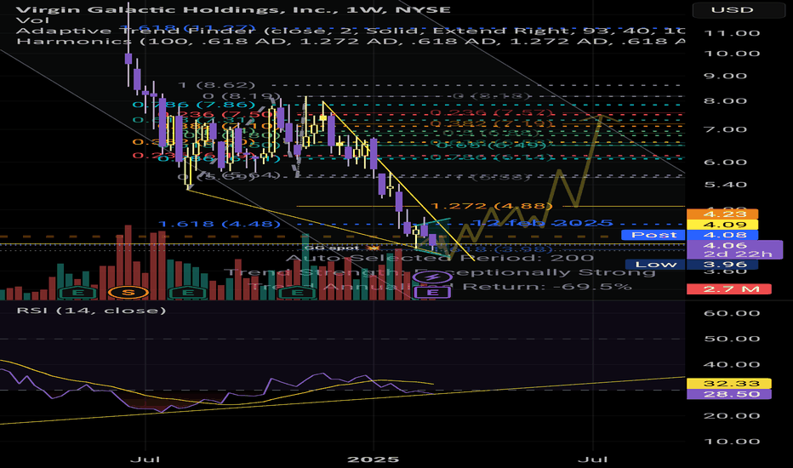The width and height of the screenshot is (793, 468).
Task: Open earnings E marker right of split marker
Action: pos(188,292)
